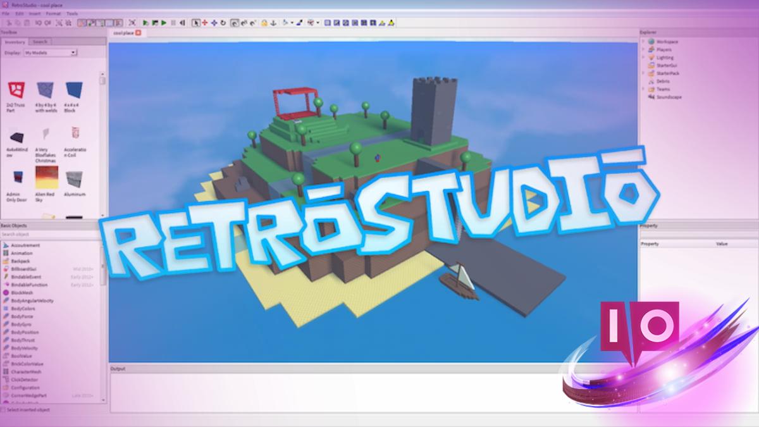Screen dimensions: 759x427
Task: Expand the Teams node in Explorer
Action: coord(643,89)
